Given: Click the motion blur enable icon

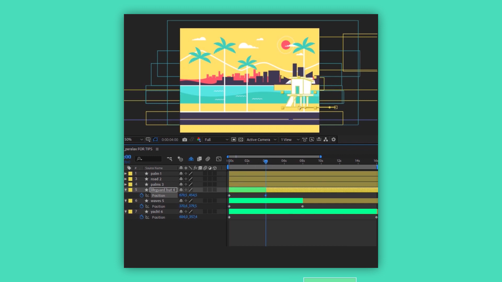Looking at the screenshot, I should click(208, 159).
